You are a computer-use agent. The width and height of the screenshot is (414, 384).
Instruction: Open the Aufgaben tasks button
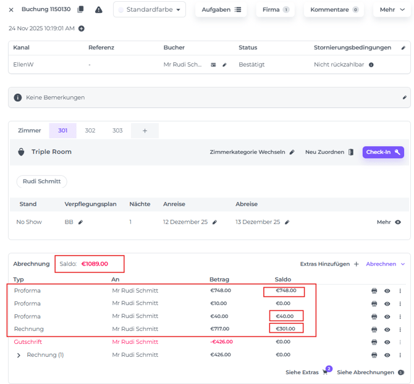click(221, 10)
